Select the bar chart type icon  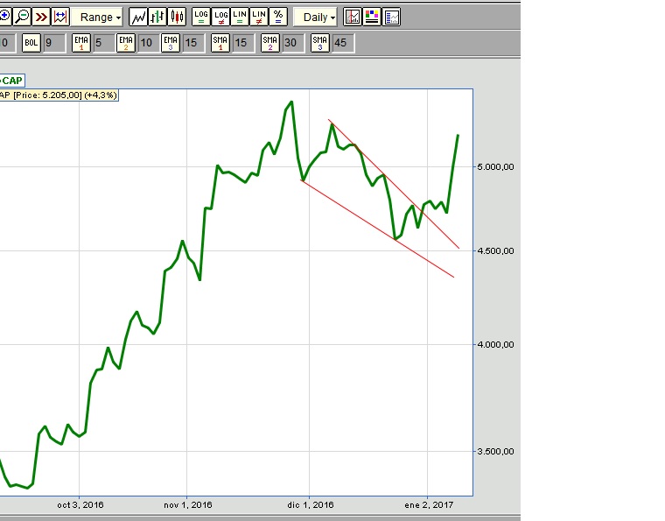point(157,17)
